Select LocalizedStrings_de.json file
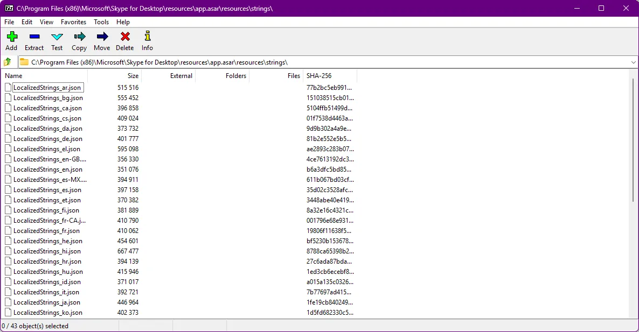 47,139
